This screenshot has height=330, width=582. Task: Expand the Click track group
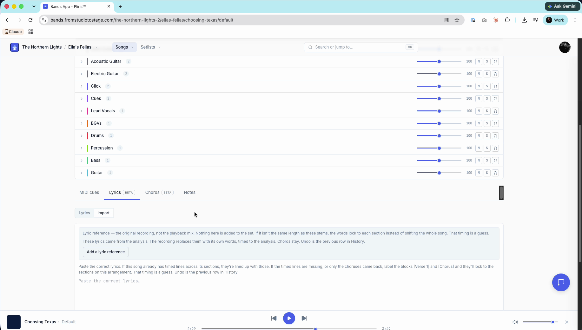pos(81,86)
